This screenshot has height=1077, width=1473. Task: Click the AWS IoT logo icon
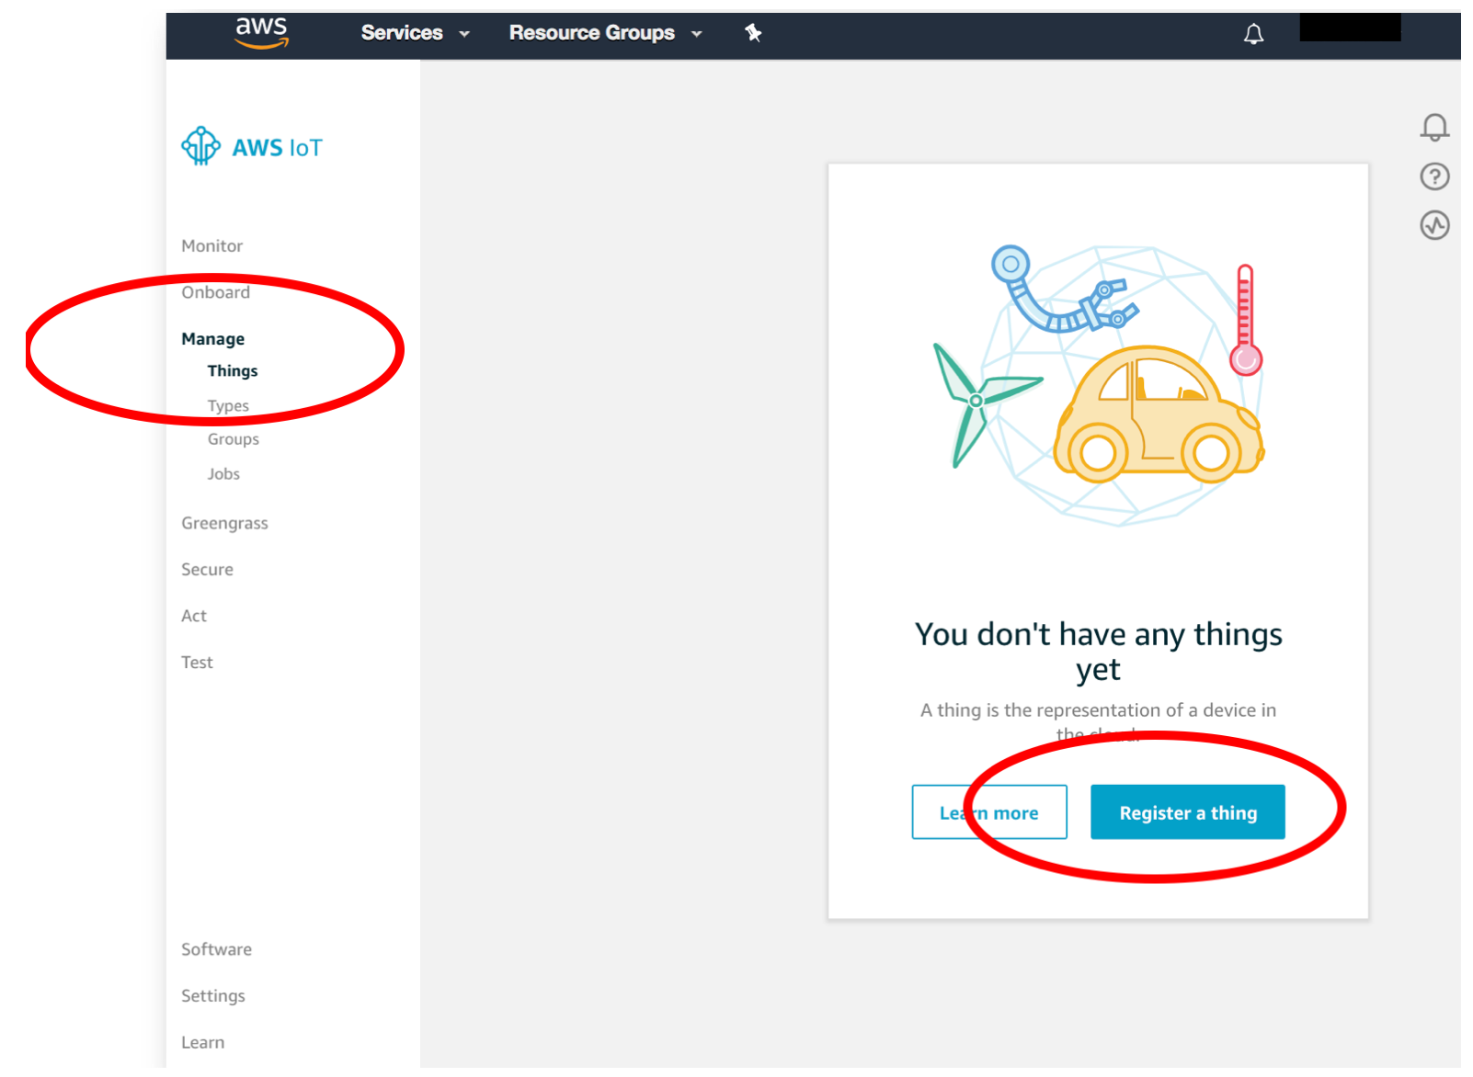[x=200, y=146]
